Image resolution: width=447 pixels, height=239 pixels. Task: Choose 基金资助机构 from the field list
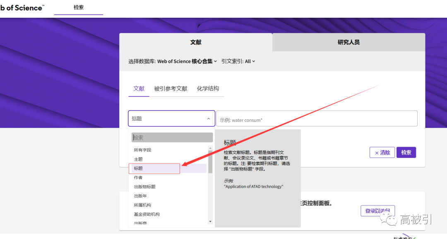click(147, 214)
